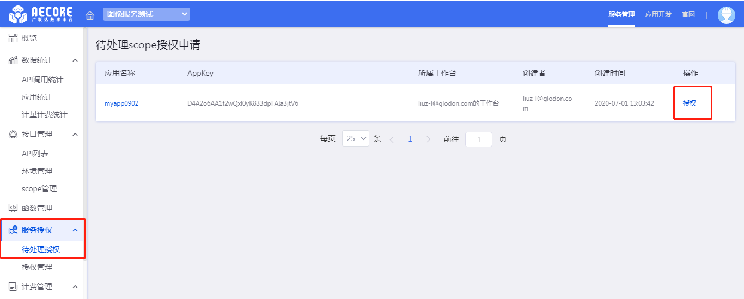Open 概览 overview from sidebar
This screenshot has height=299, width=744.
[29, 38]
